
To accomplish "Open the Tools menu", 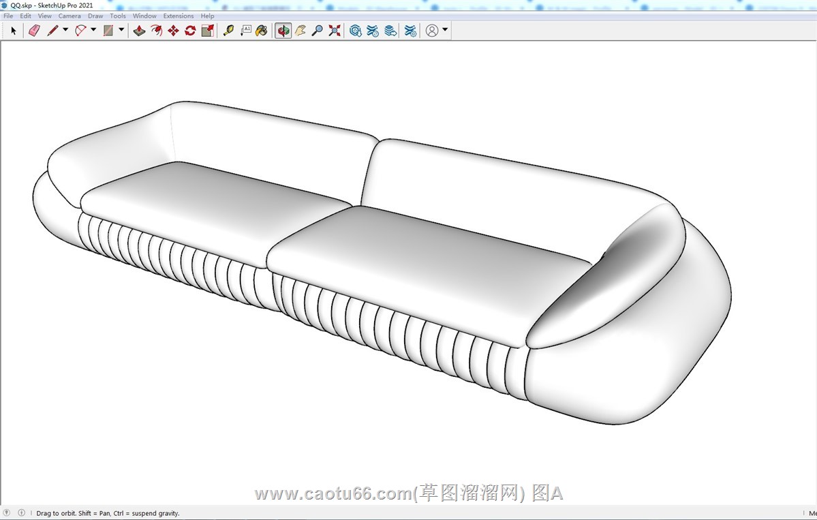I will pyautogui.click(x=118, y=16).
